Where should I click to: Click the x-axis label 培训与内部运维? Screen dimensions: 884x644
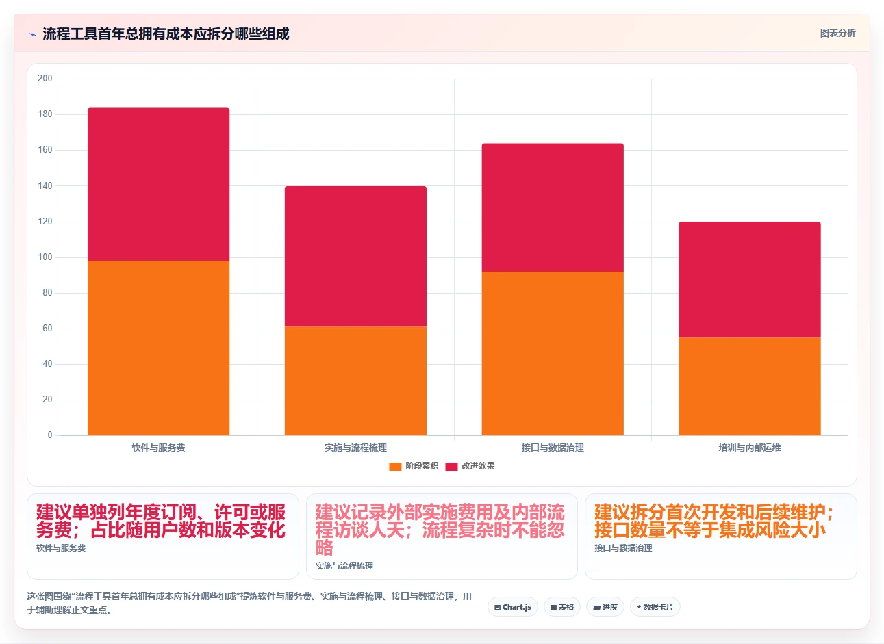750,448
